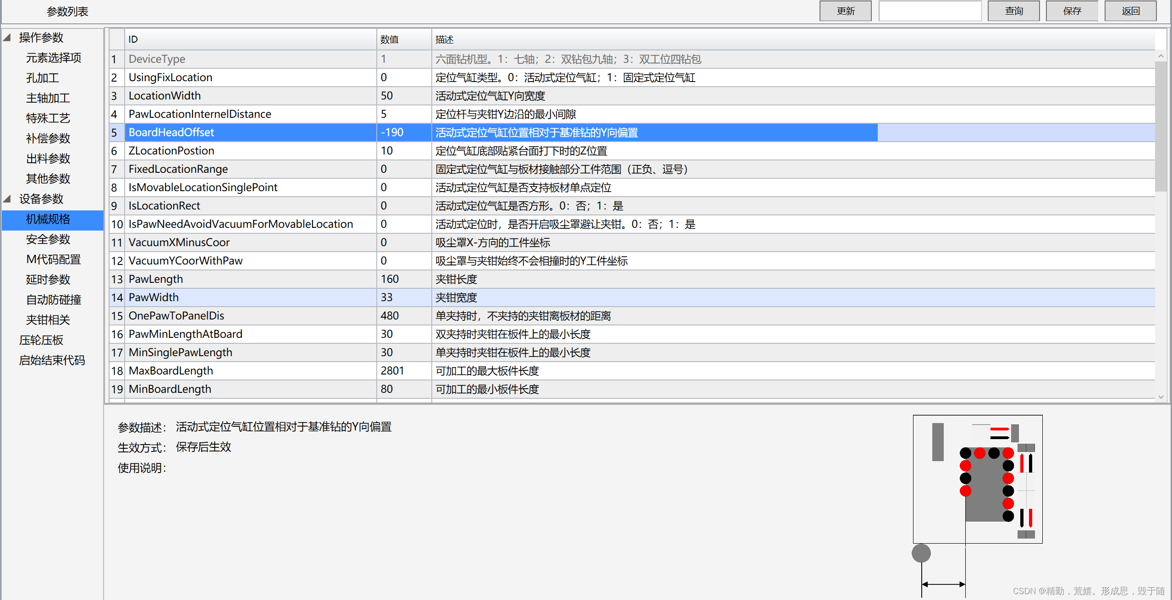Select M代码配置 in the tree
Viewport: 1172px width, 600px height.
(x=53, y=259)
